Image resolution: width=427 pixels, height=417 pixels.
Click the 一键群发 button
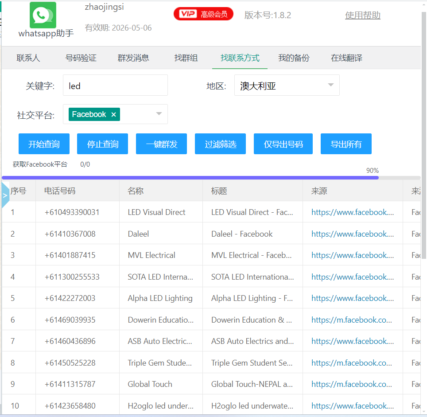coord(161,144)
